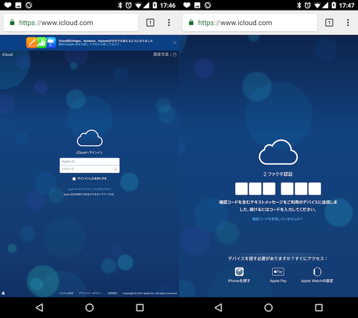Click the 設定方法 setup link

click(161, 54)
